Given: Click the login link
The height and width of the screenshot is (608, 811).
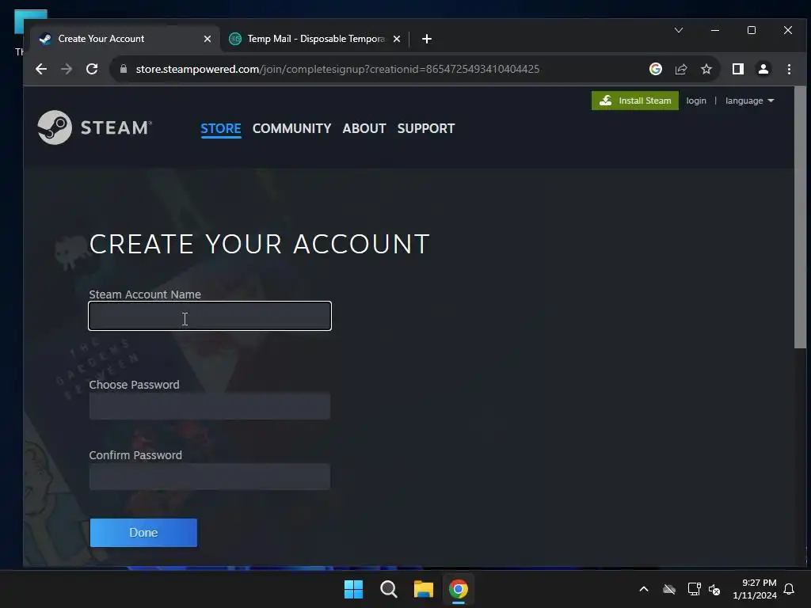Looking at the screenshot, I should click(x=695, y=101).
